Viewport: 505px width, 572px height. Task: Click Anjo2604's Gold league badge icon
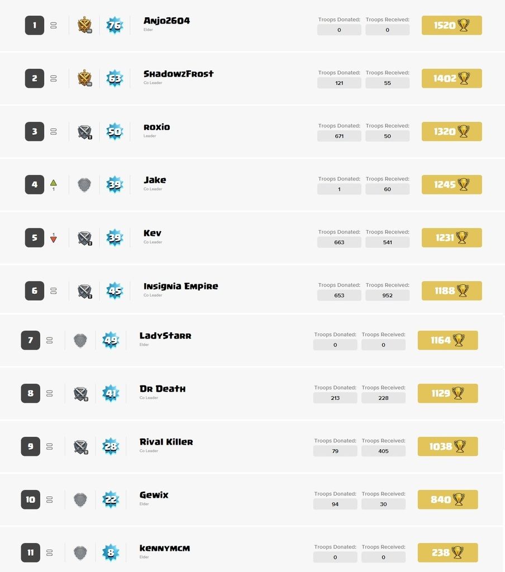pos(84,25)
